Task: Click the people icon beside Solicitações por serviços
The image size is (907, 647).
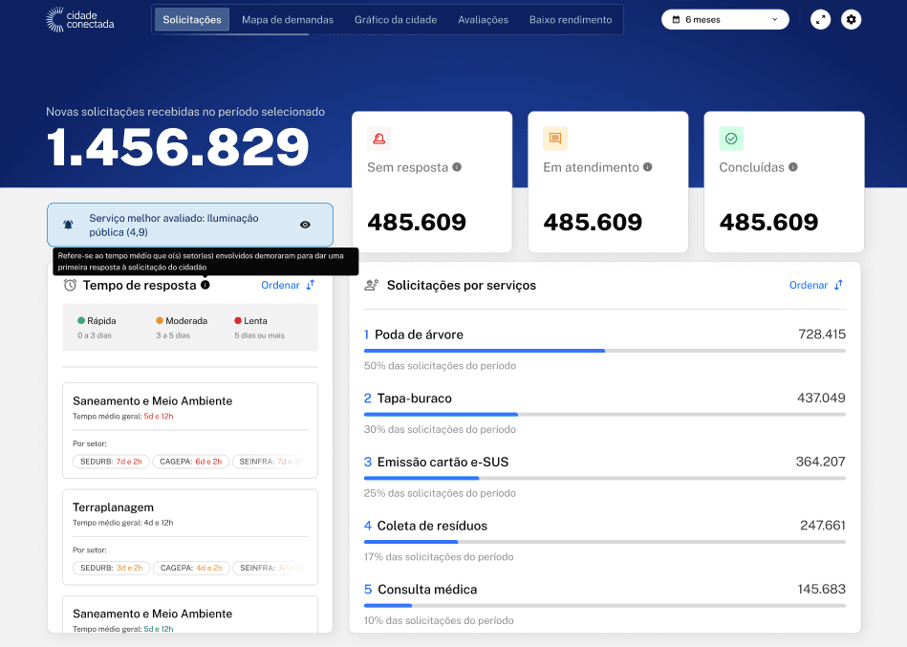Action: point(372,285)
